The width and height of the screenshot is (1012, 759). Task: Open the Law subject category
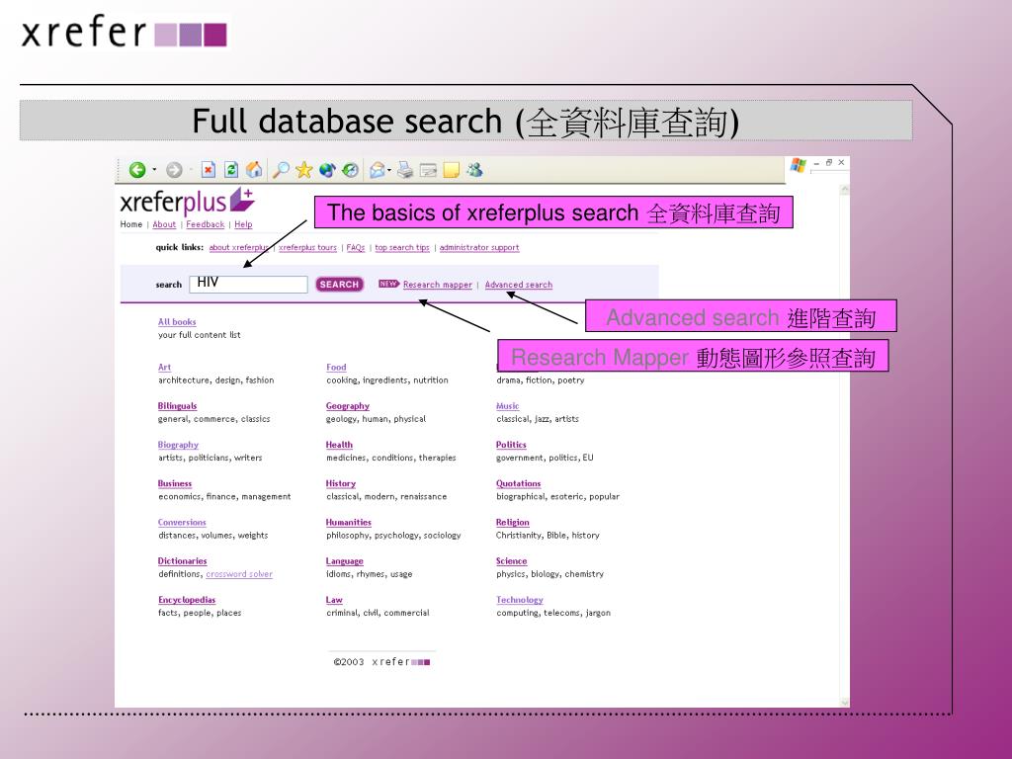click(x=334, y=599)
